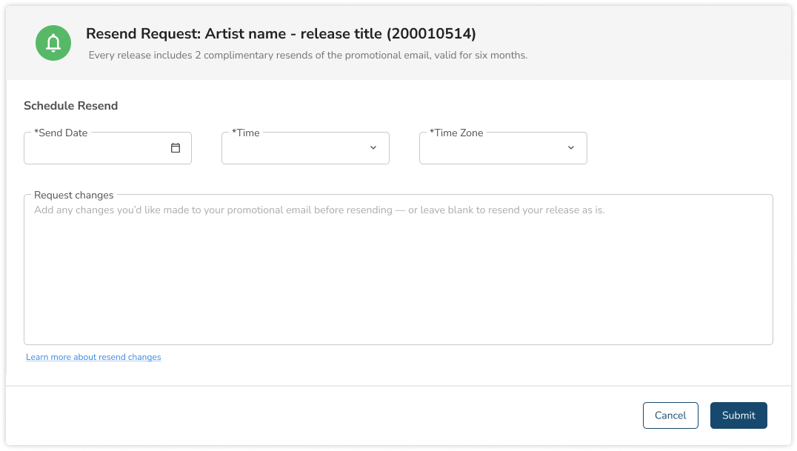Click the *Time field label
797x451 pixels.
[246, 133]
